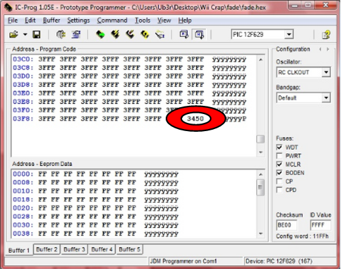Viewport: 341px width, 269px height.
Task: Click the Read All green chip icon
Action: [100, 35]
